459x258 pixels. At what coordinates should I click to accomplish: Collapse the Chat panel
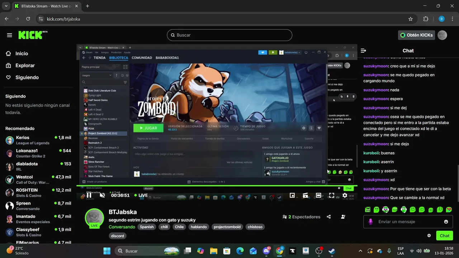[x=363, y=51]
